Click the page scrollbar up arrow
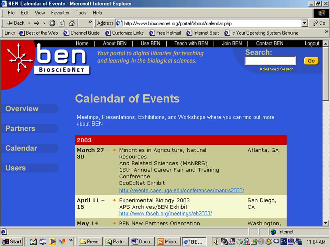330x247 pixels. coord(326,44)
